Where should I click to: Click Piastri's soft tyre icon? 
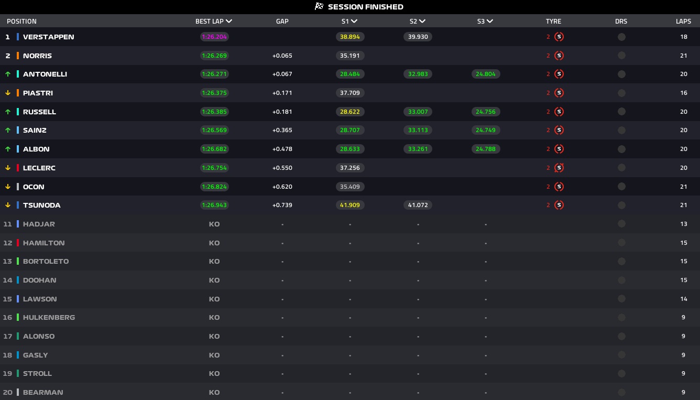(559, 93)
